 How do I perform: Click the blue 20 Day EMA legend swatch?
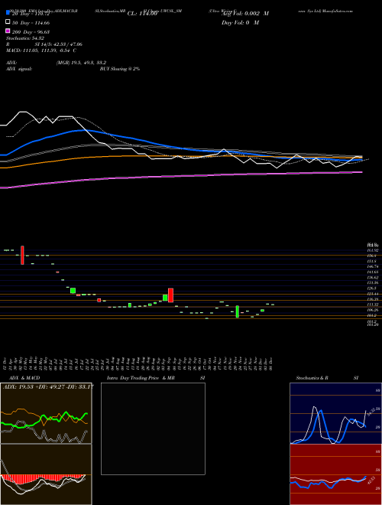point(8,13)
